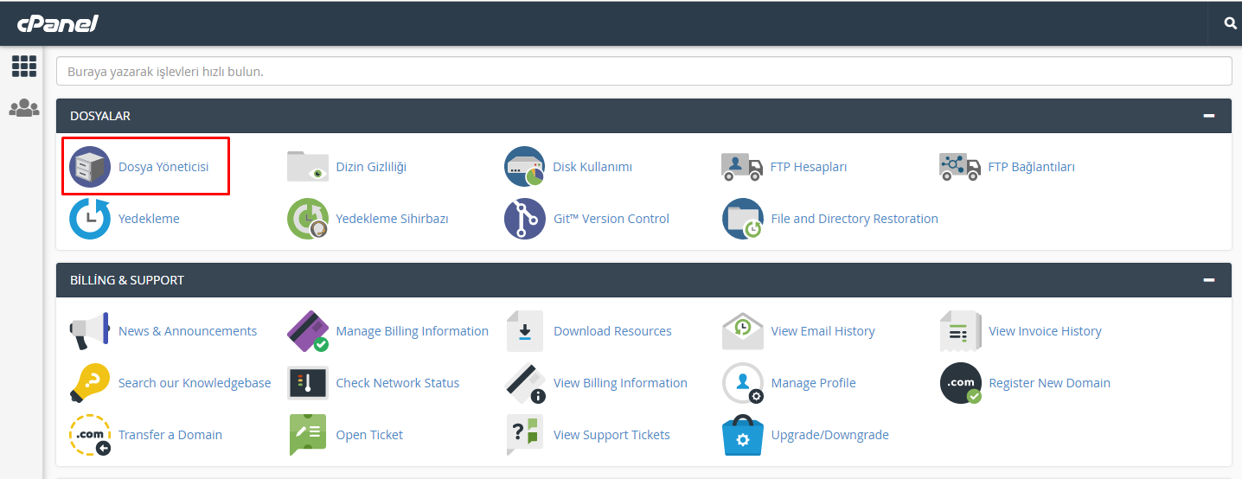1242x479 pixels.
Task: Open the FTP Hesapları truck icon
Action: click(x=742, y=167)
